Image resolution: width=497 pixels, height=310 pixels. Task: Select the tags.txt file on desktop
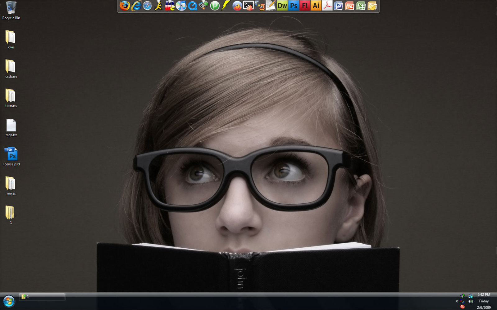click(x=11, y=127)
